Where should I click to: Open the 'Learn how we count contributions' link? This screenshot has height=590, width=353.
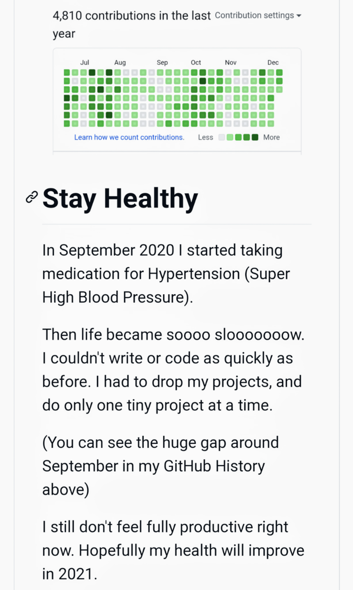coord(129,137)
